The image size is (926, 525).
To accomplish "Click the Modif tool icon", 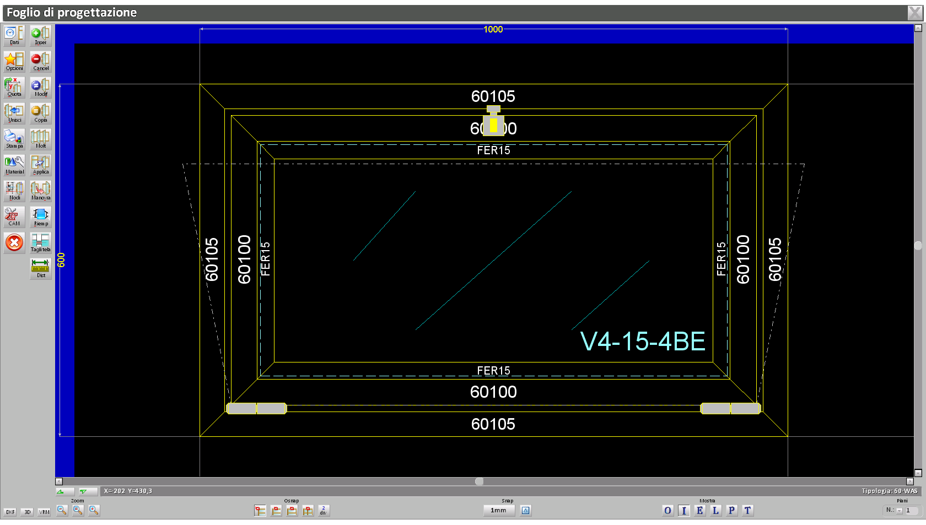I will tap(41, 88).
